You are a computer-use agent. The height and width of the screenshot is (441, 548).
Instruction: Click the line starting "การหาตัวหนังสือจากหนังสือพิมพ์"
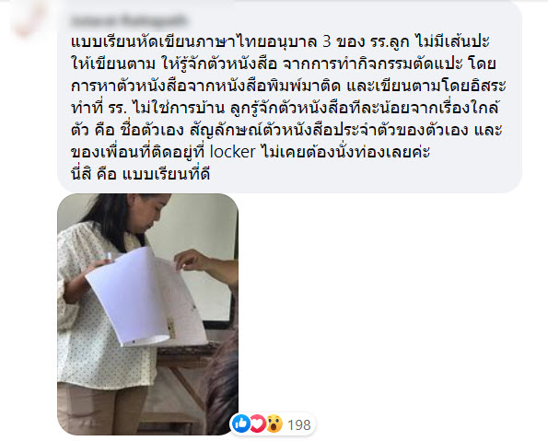[x=288, y=86]
